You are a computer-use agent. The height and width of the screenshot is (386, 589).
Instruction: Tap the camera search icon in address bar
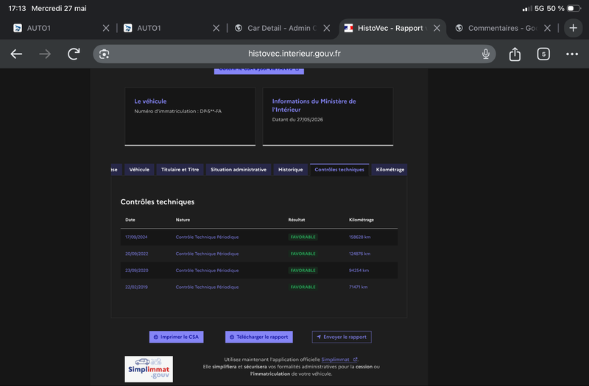(104, 54)
